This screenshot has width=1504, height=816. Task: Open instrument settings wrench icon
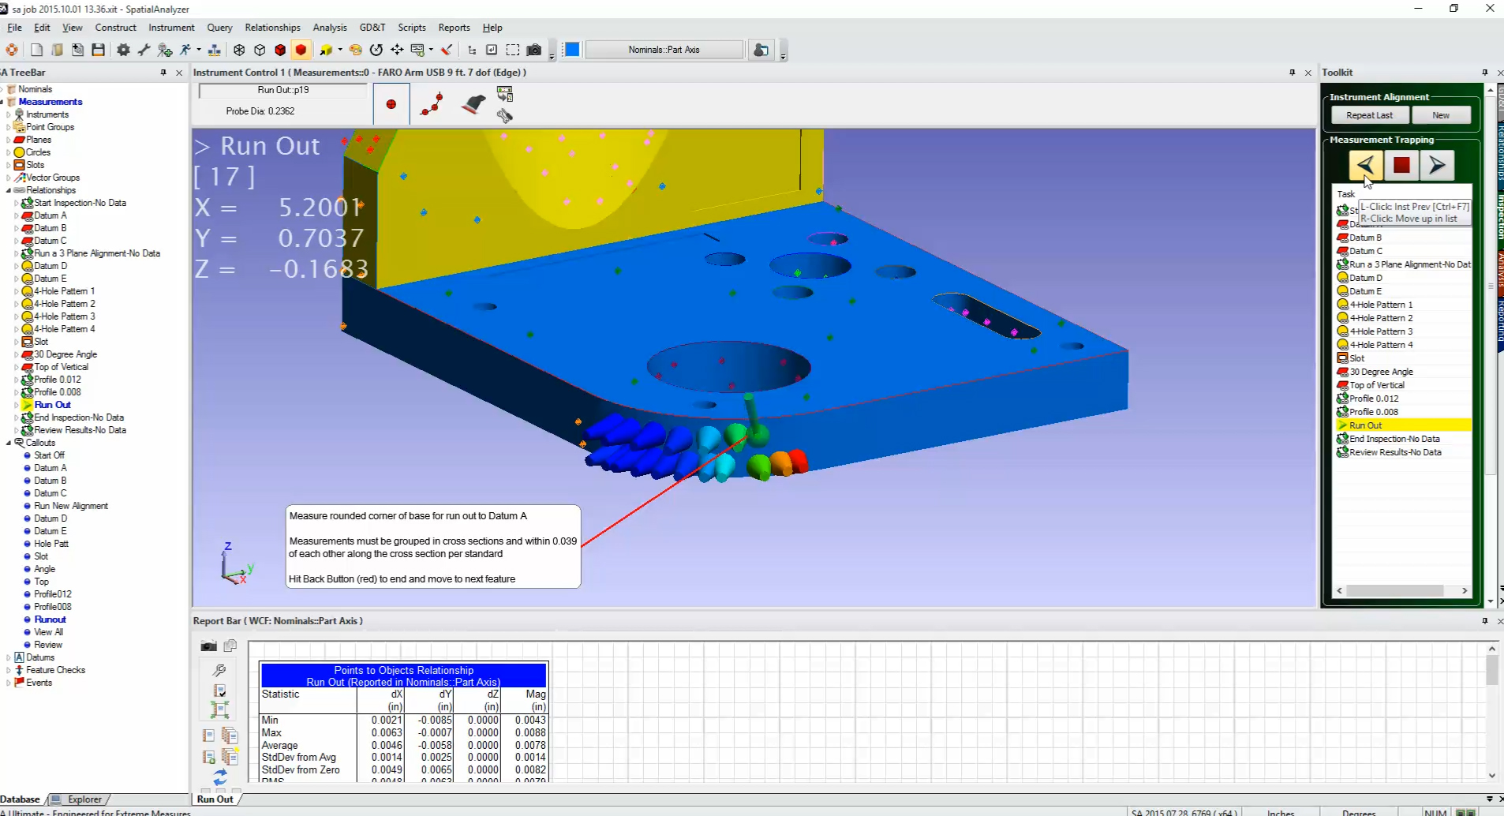tap(505, 116)
